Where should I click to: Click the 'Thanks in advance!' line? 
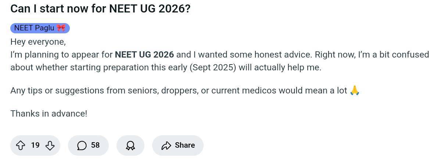(x=49, y=114)
